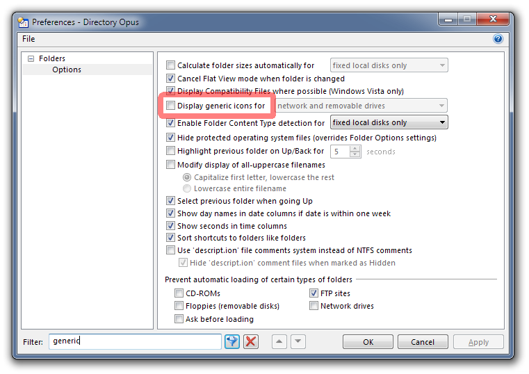529x374 pixels.
Task: Click the filter funnel icon next to Filter field
Action: tap(232, 341)
